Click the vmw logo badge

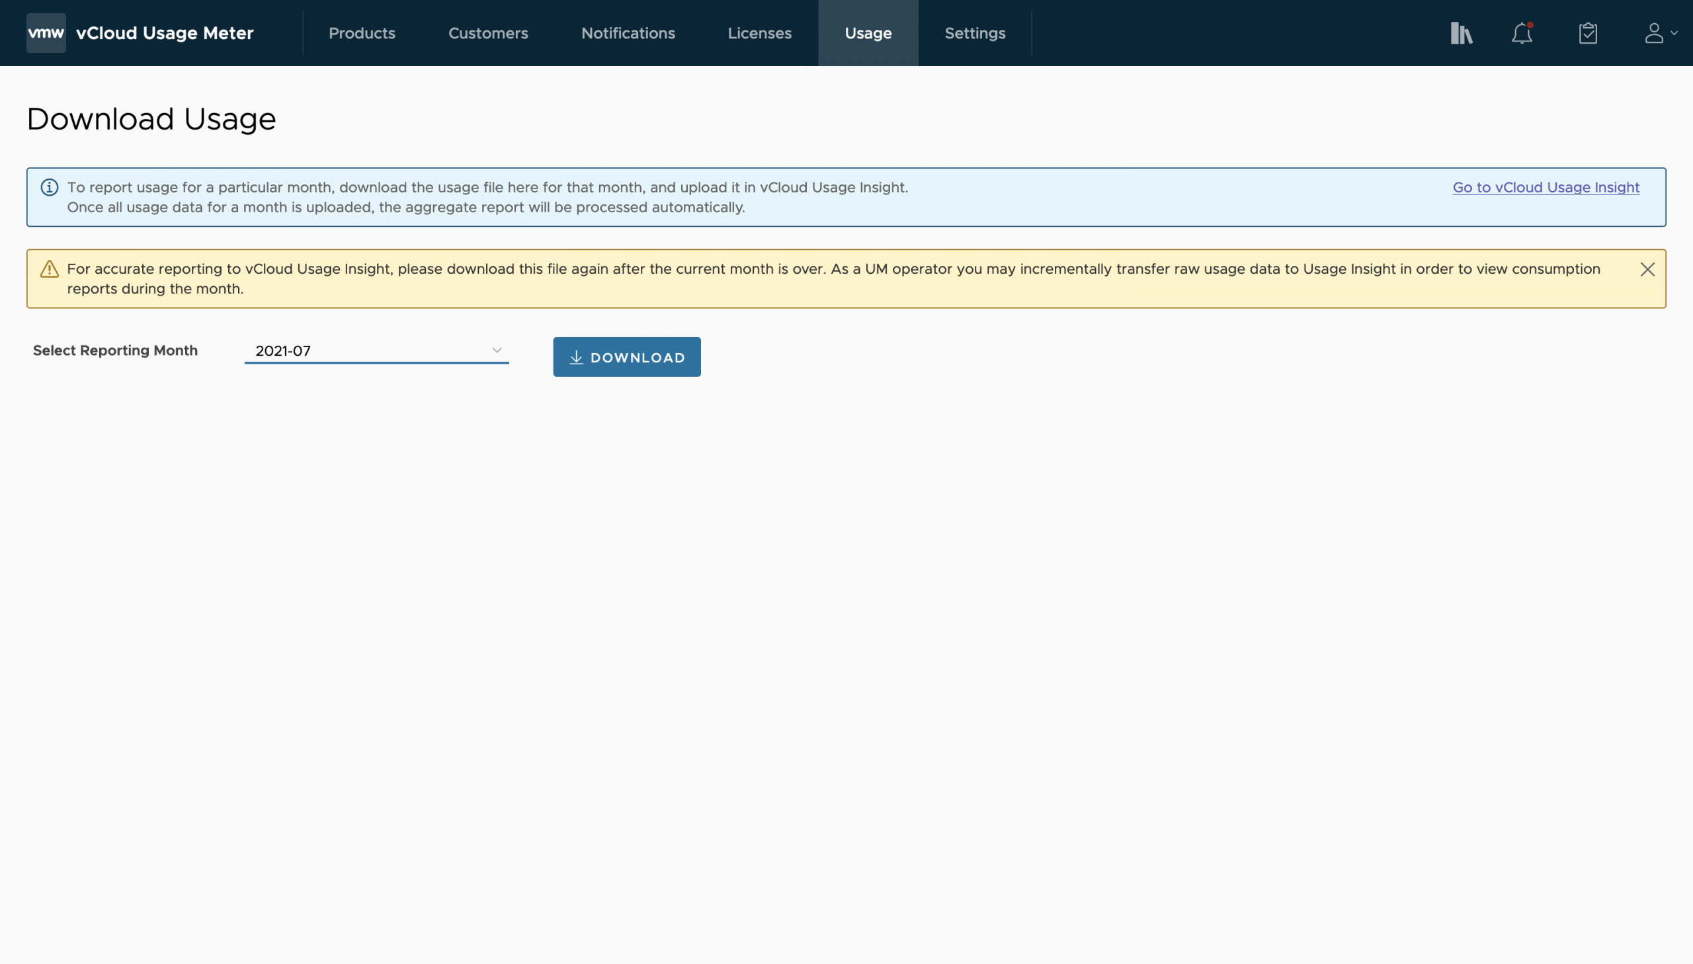[46, 33]
